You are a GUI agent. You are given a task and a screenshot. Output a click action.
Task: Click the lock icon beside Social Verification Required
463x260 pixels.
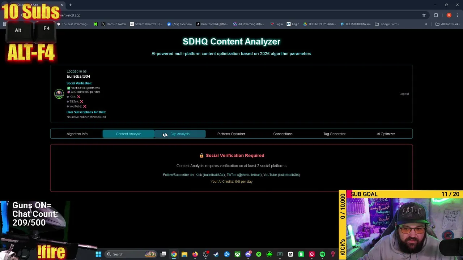[x=201, y=156]
